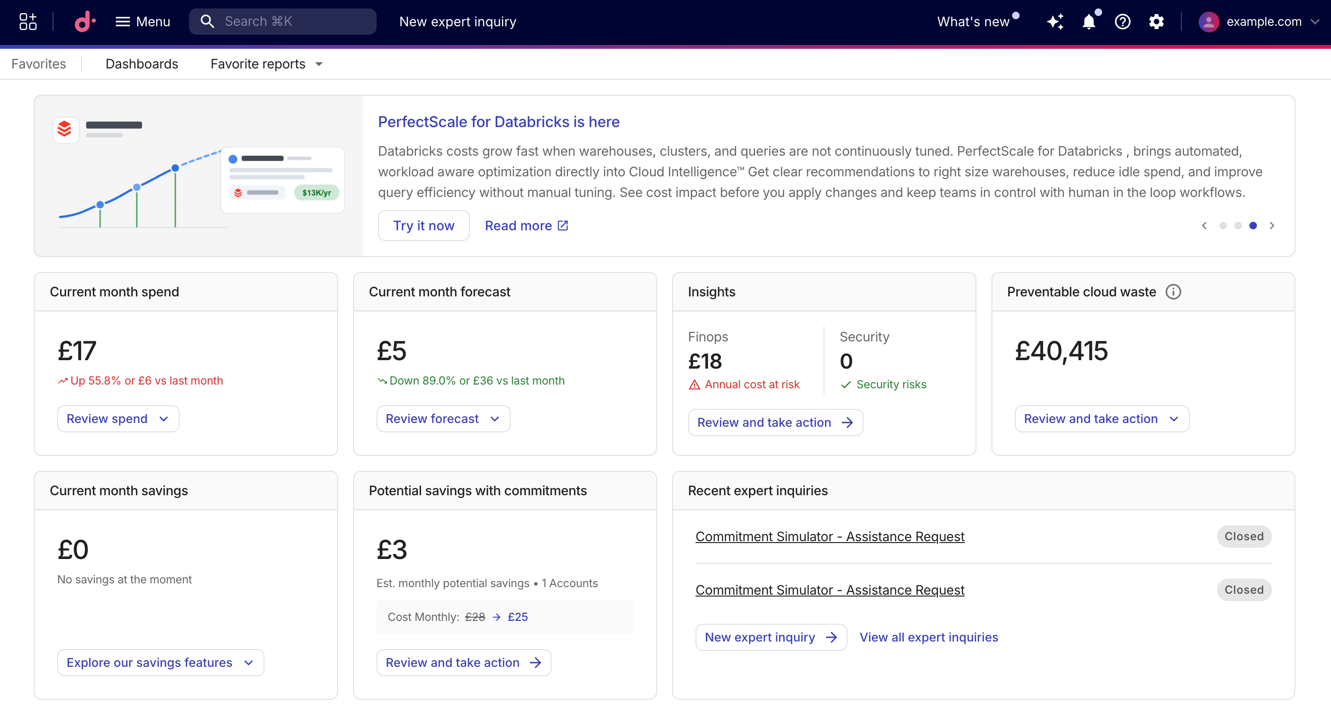The width and height of the screenshot is (1331, 710).
Task: Open the notifications bell
Action: click(1089, 22)
